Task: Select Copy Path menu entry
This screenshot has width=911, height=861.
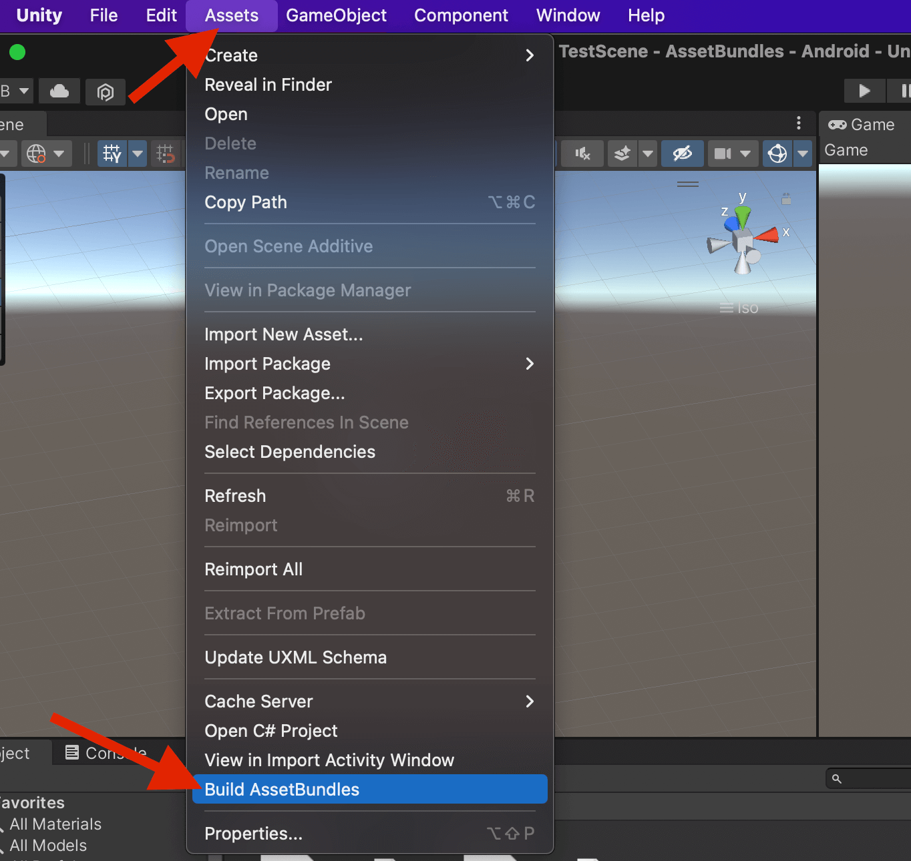Action: 370,202
